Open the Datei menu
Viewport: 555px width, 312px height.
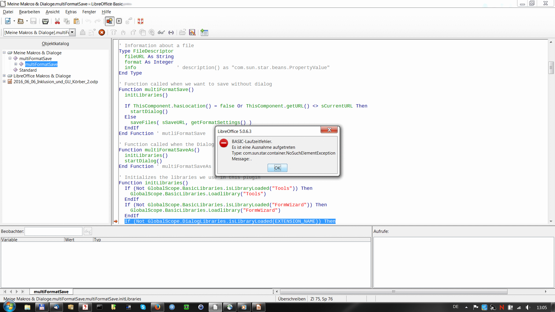[x=8, y=12]
